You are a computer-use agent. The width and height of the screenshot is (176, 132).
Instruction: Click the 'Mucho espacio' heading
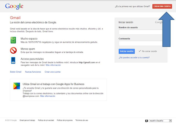tap(29, 38)
